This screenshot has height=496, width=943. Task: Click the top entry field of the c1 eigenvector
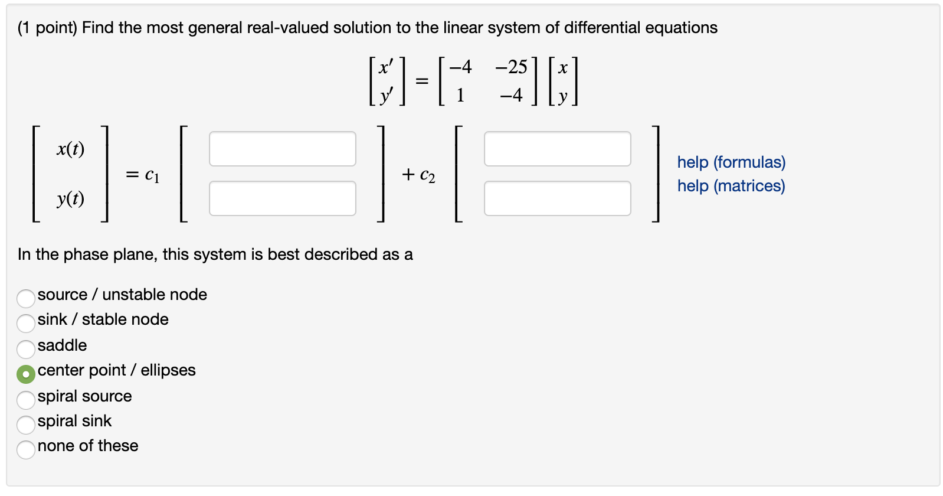click(x=282, y=149)
